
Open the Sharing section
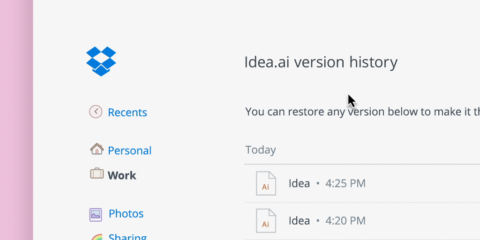coord(127,237)
